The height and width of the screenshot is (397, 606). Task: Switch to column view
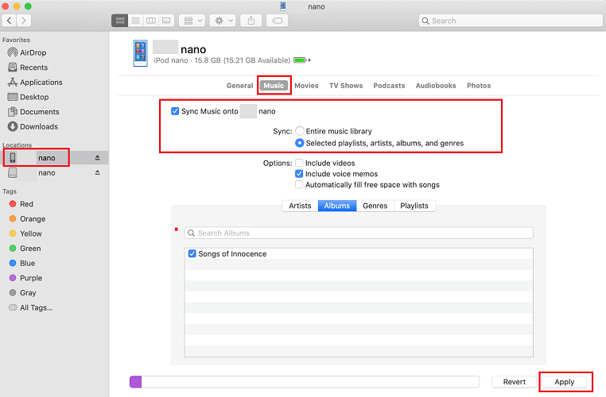tap(151, 21)
